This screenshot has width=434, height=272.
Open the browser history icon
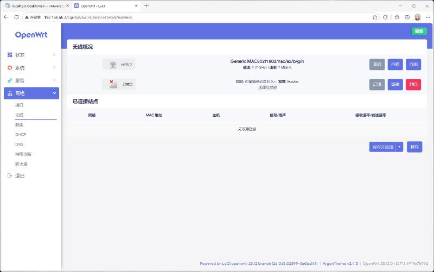[407, 17]
